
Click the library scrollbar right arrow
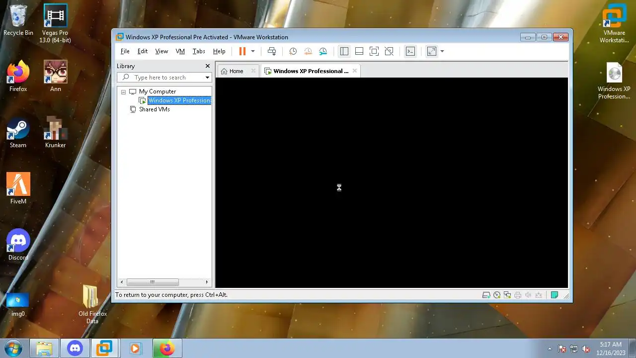point(207,282)
